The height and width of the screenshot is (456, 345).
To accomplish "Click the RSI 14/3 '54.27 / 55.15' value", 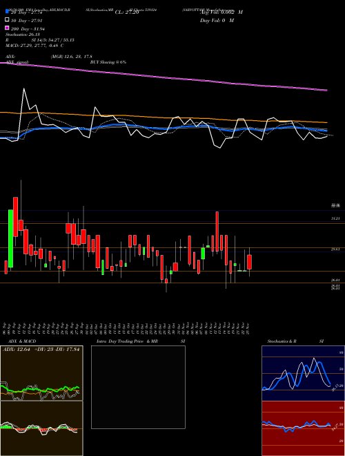I will point(60,40).
